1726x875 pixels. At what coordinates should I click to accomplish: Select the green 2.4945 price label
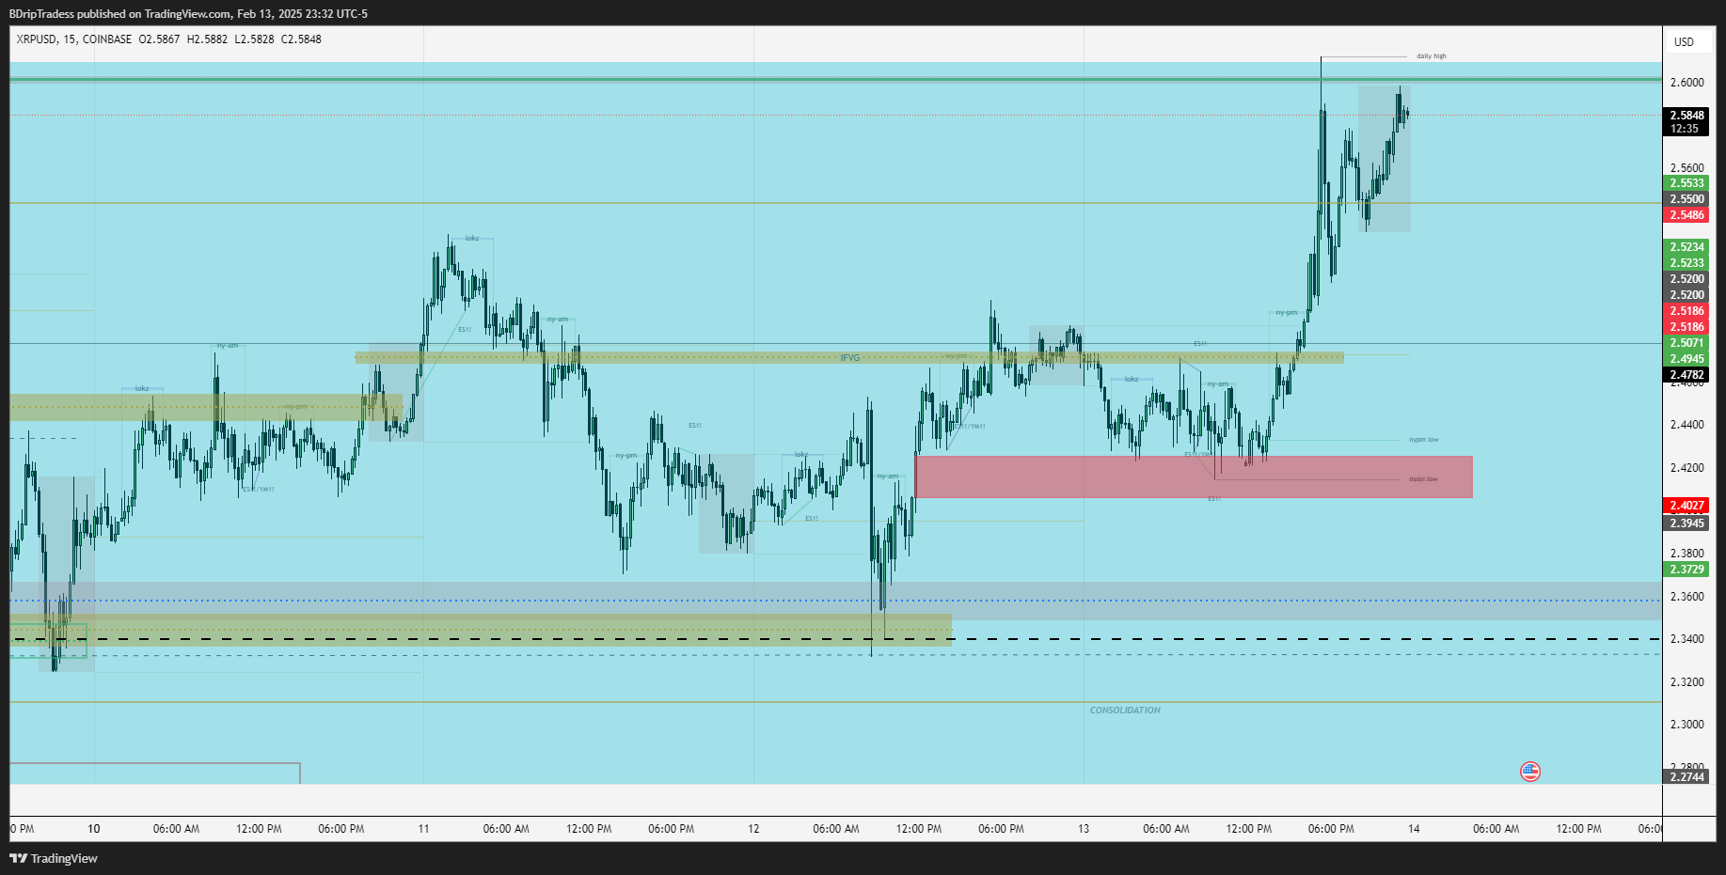tap(1686, 359)
